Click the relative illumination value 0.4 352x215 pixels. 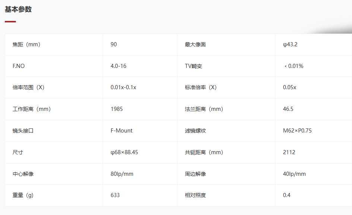286,195
